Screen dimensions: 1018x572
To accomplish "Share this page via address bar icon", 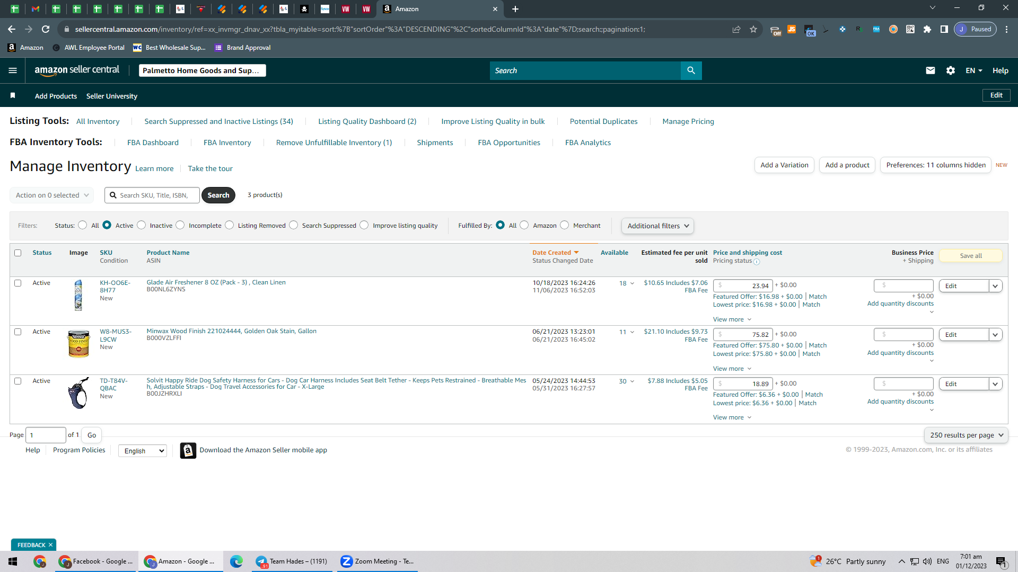I will [736, 29].
